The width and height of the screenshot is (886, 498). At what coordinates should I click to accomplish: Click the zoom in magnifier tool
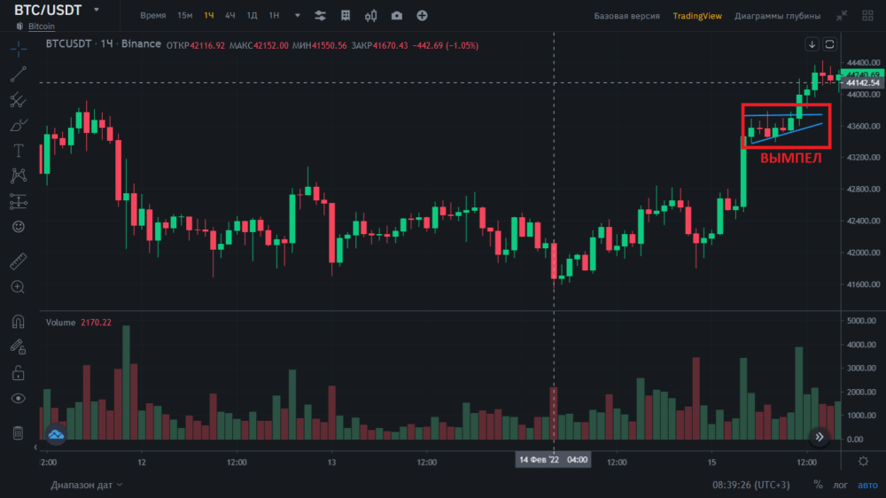[x=18, y=287]
